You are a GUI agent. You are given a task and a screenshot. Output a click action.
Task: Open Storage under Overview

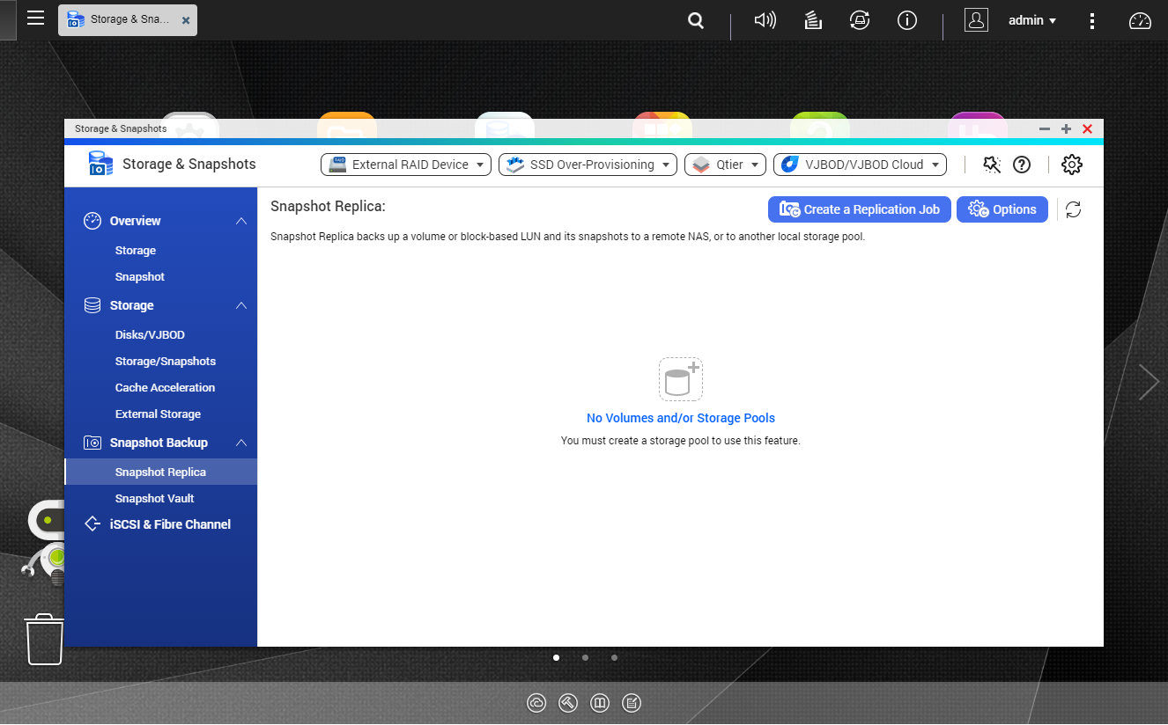136,251
